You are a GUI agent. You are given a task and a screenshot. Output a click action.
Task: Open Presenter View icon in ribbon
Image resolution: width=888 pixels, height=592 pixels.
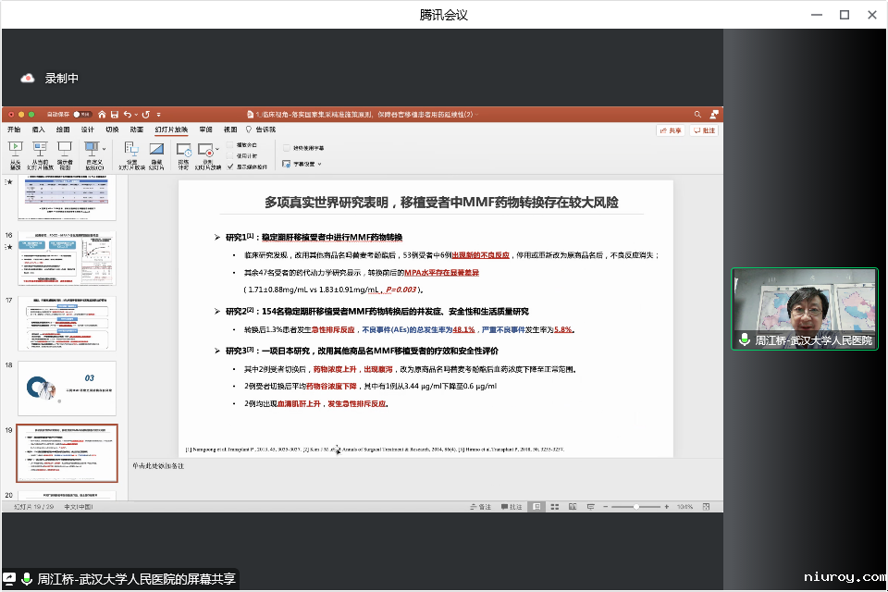click(x=65, y=147)
